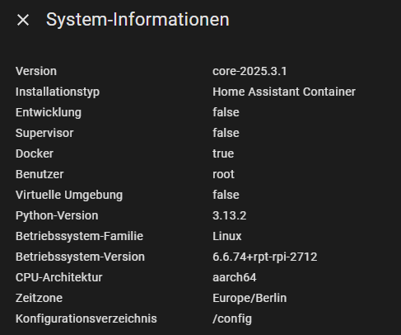Click the Version label

36,71
